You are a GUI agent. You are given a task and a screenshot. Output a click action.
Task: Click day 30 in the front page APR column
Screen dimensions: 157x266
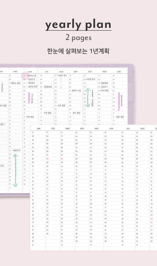(x=77, y=241)
